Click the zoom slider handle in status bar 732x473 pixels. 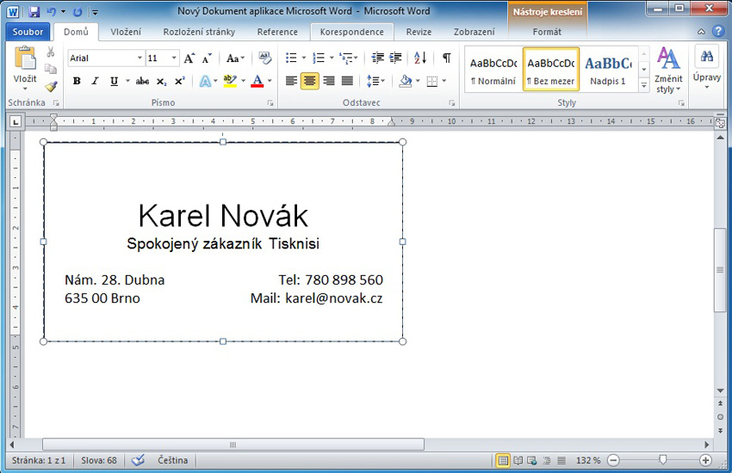coord(662,460)
